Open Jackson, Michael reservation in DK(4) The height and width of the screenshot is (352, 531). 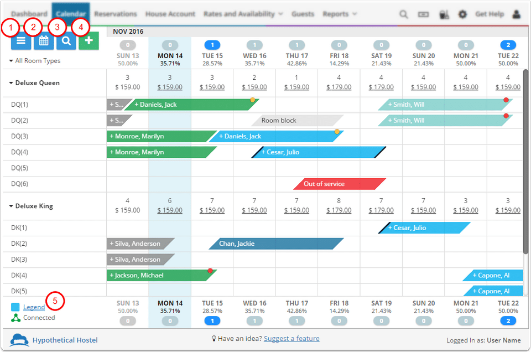tap(162, 276)
